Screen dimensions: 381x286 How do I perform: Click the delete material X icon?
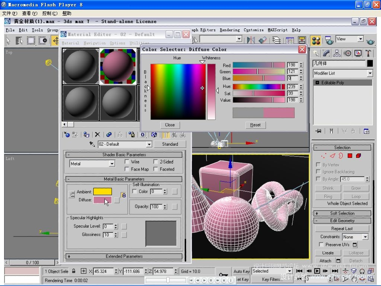[97, 135]
